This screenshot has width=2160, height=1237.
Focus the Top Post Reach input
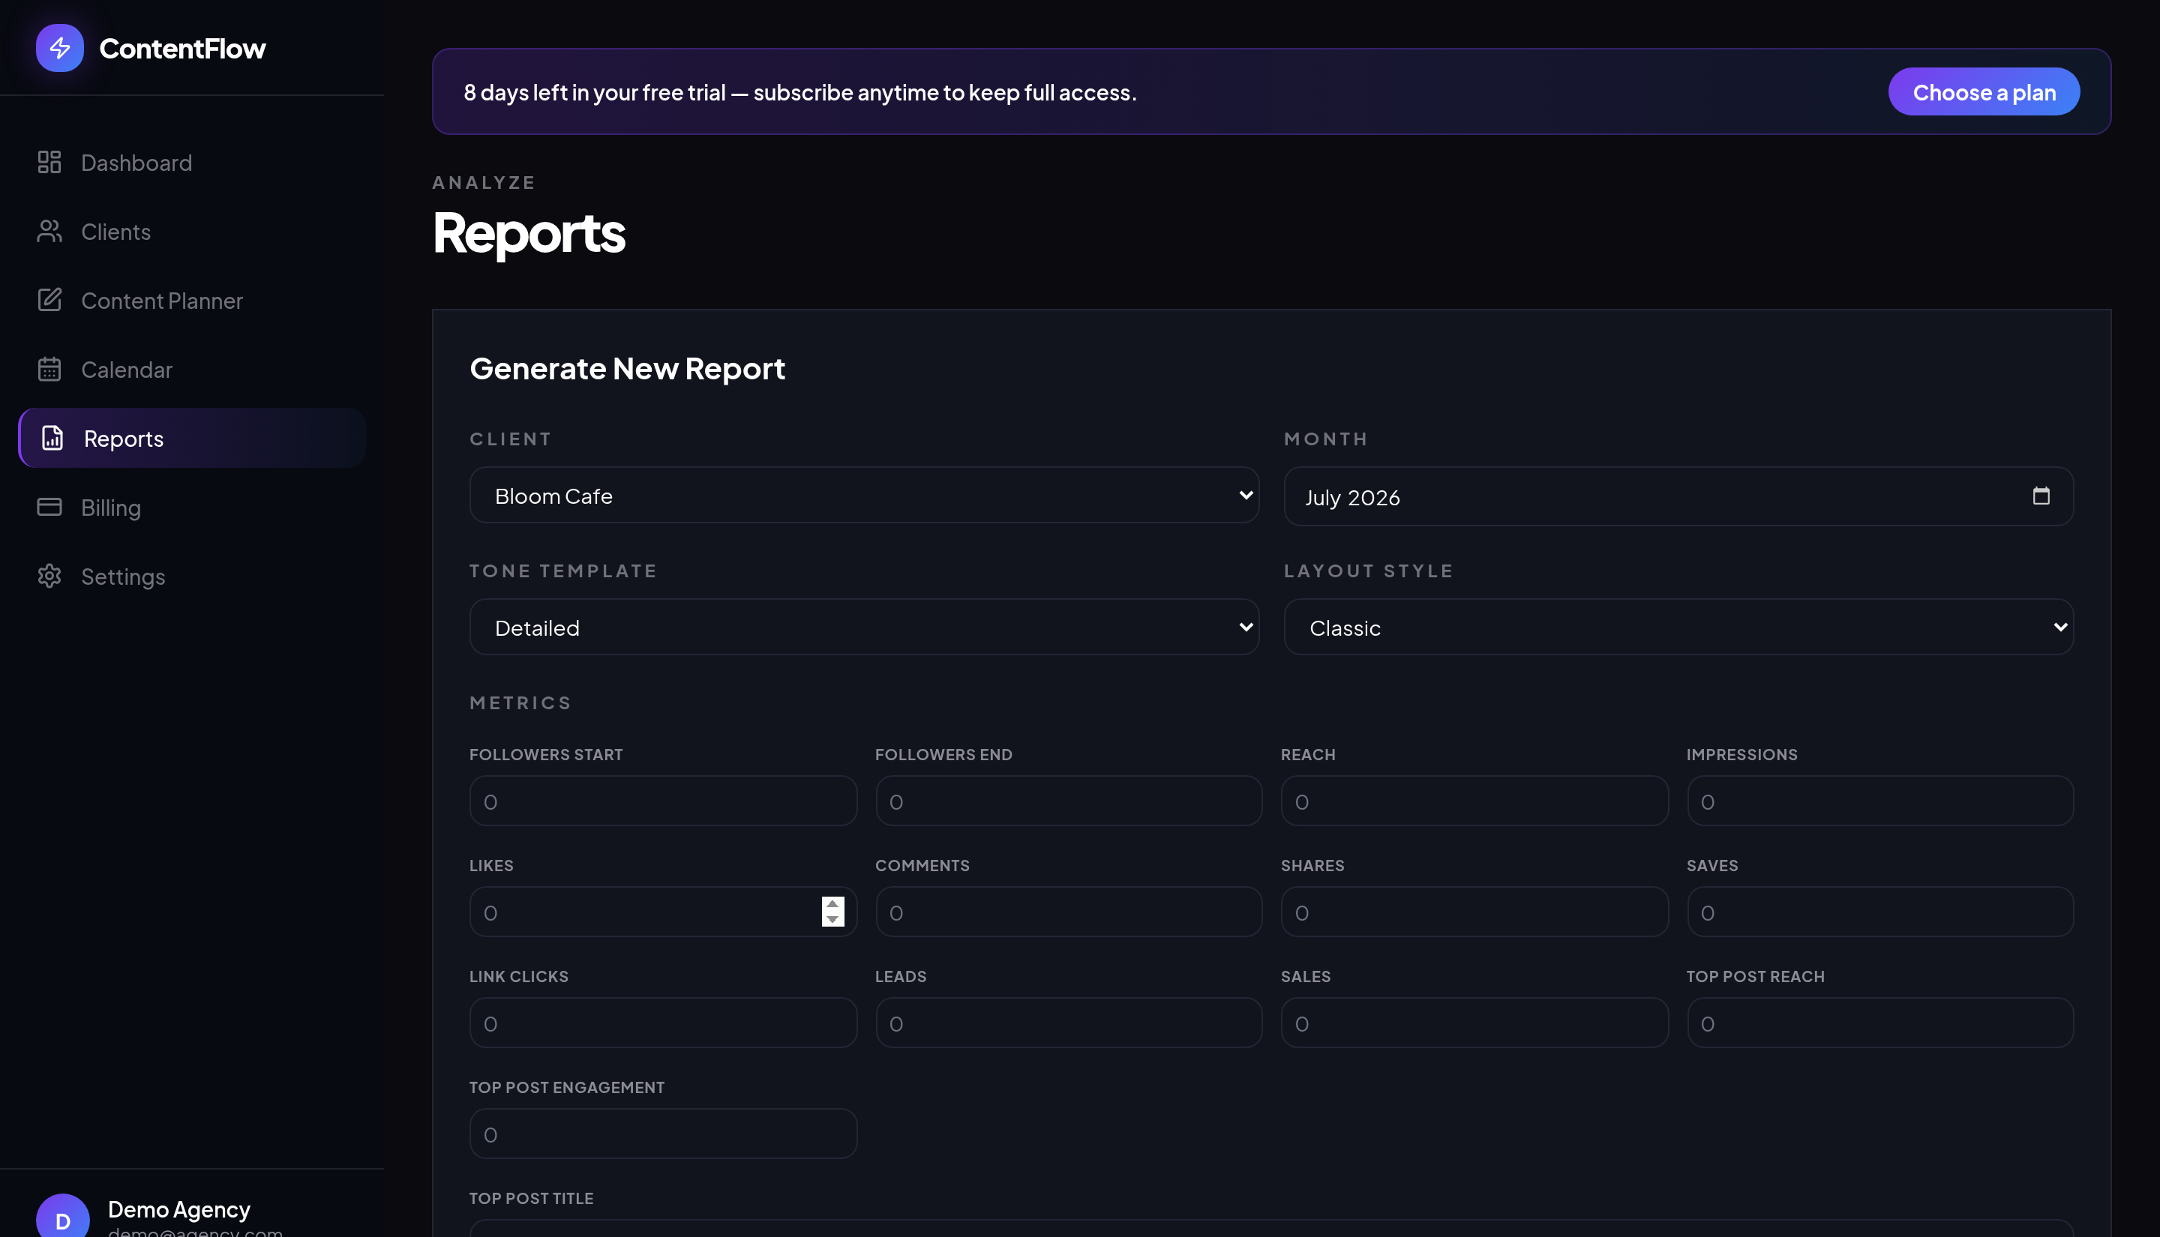1880,1023
